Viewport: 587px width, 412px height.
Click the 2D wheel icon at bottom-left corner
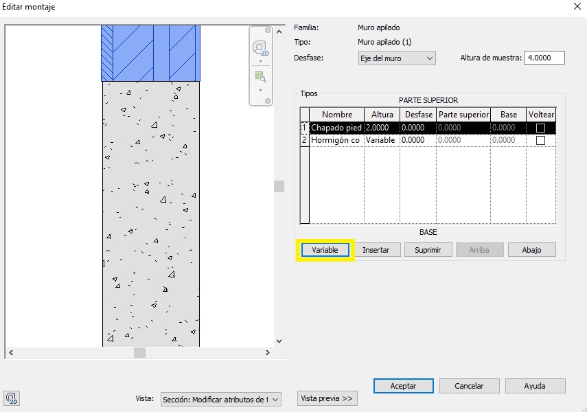11,398
